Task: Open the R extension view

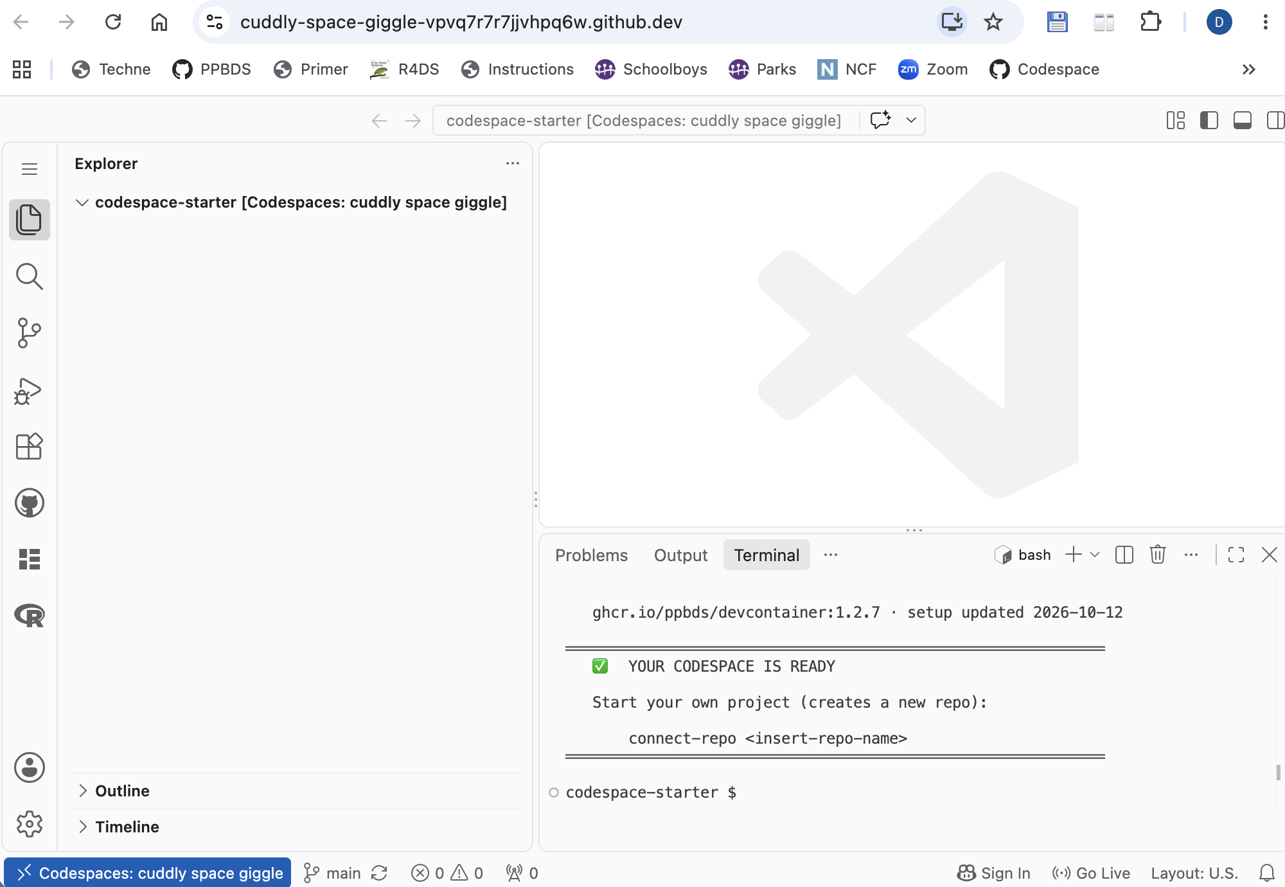Action: (x=30, y=616)
